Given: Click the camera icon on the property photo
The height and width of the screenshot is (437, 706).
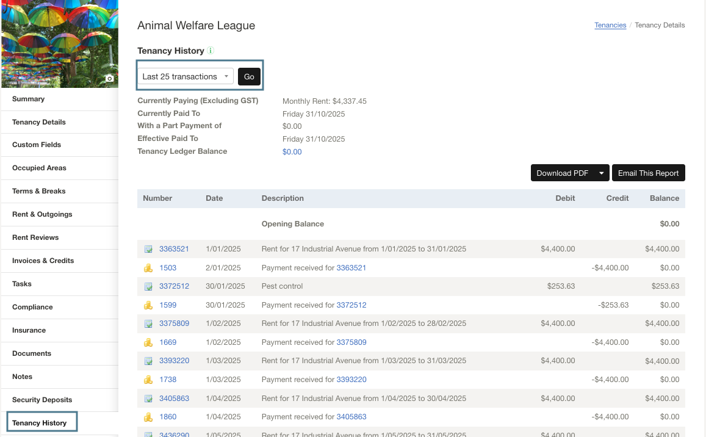Looking at the screenshot, I should point(109,78).
